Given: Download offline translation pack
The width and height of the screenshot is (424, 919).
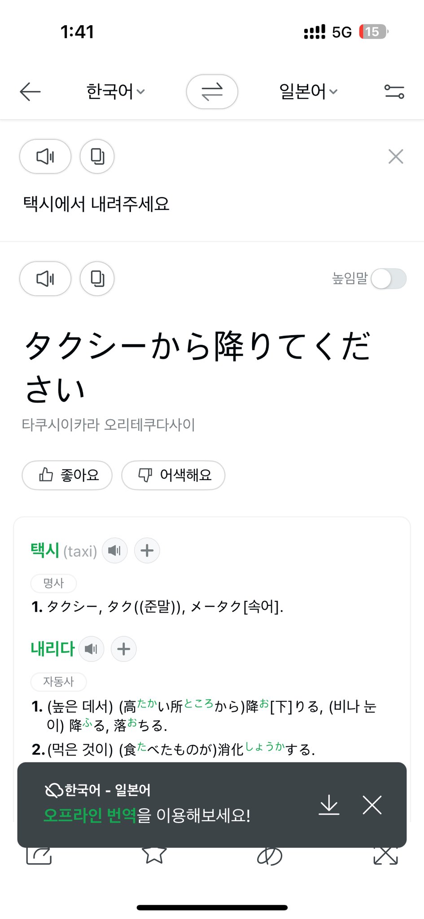Looking at the screenshot, I should (x=329, y=805).
